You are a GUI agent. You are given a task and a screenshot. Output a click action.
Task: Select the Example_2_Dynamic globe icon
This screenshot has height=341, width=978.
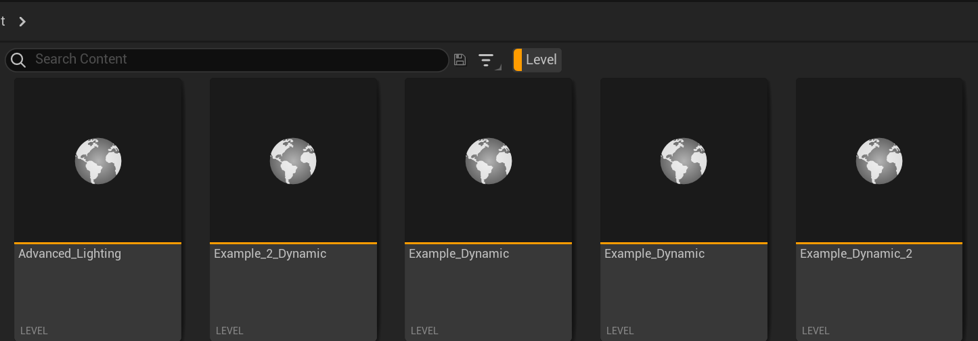pyautogui.click(x=293, y=161)
